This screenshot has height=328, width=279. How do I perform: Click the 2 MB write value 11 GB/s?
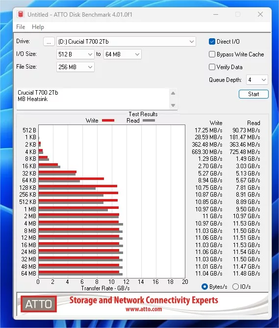click(x=212, y=216)
